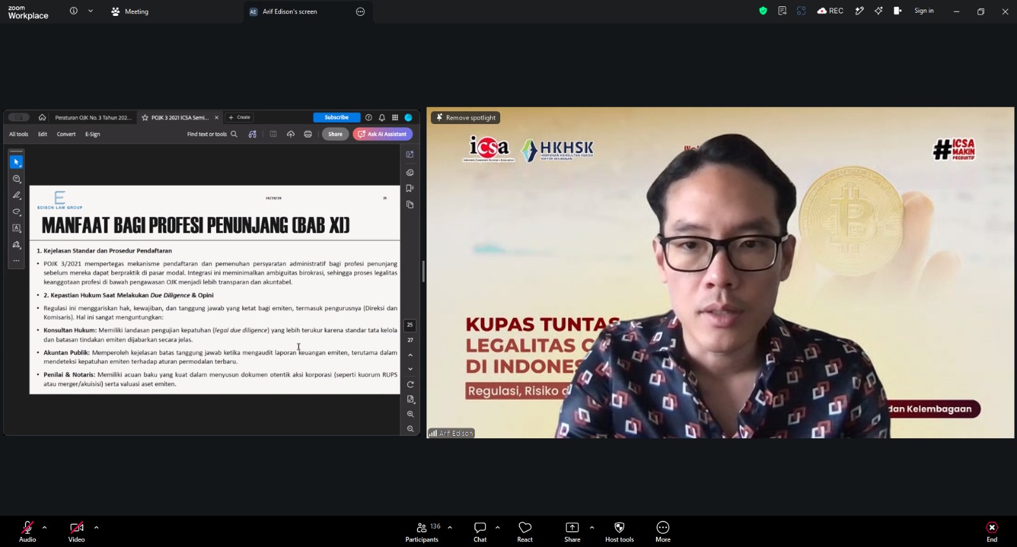Image resolution: width=1017 pixels, height=547 pixels.
Task: Open the More options menu
Action: (x=663, y=532)
